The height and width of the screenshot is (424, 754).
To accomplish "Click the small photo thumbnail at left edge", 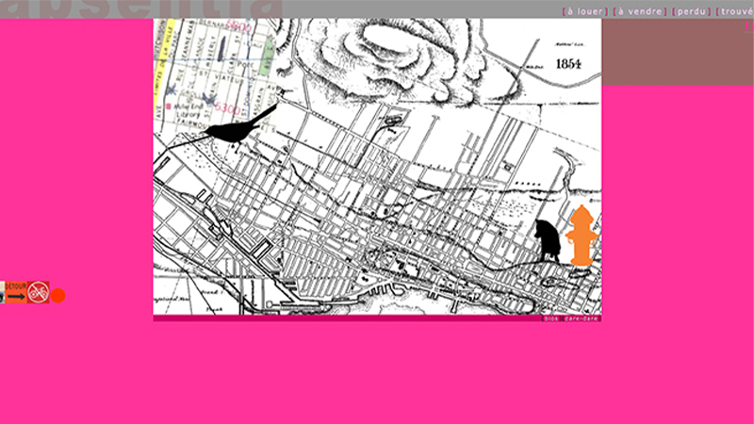I will tap(3, 296).
